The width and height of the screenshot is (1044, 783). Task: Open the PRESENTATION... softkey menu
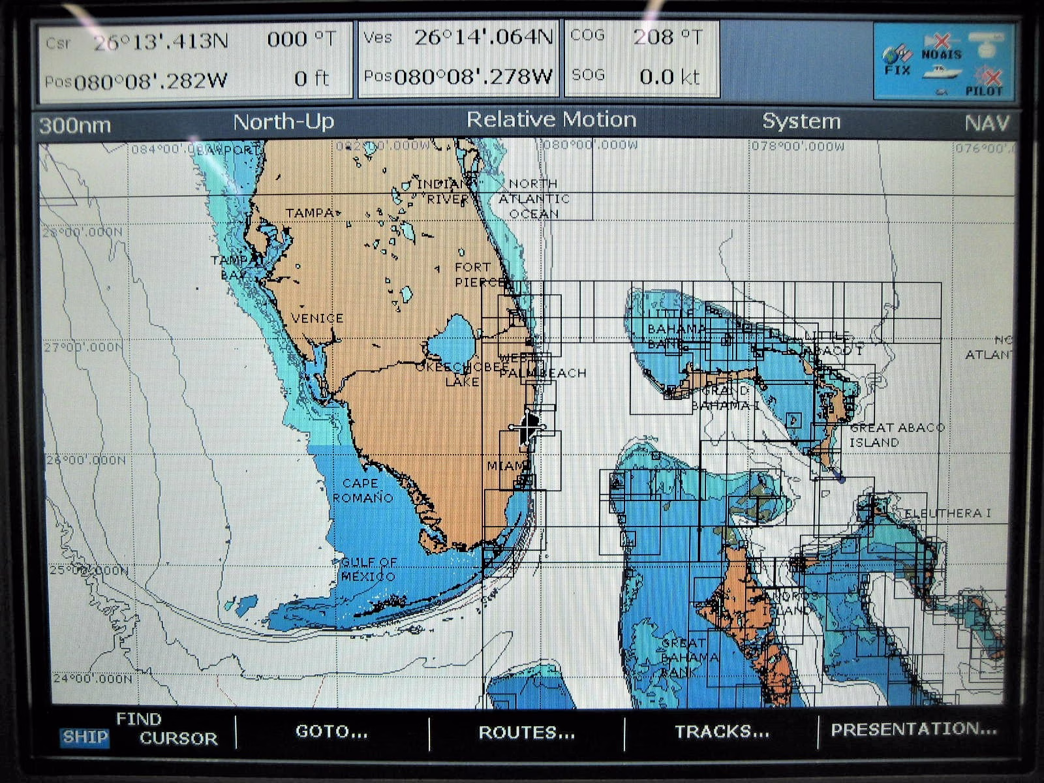click(x=913, y=729)
